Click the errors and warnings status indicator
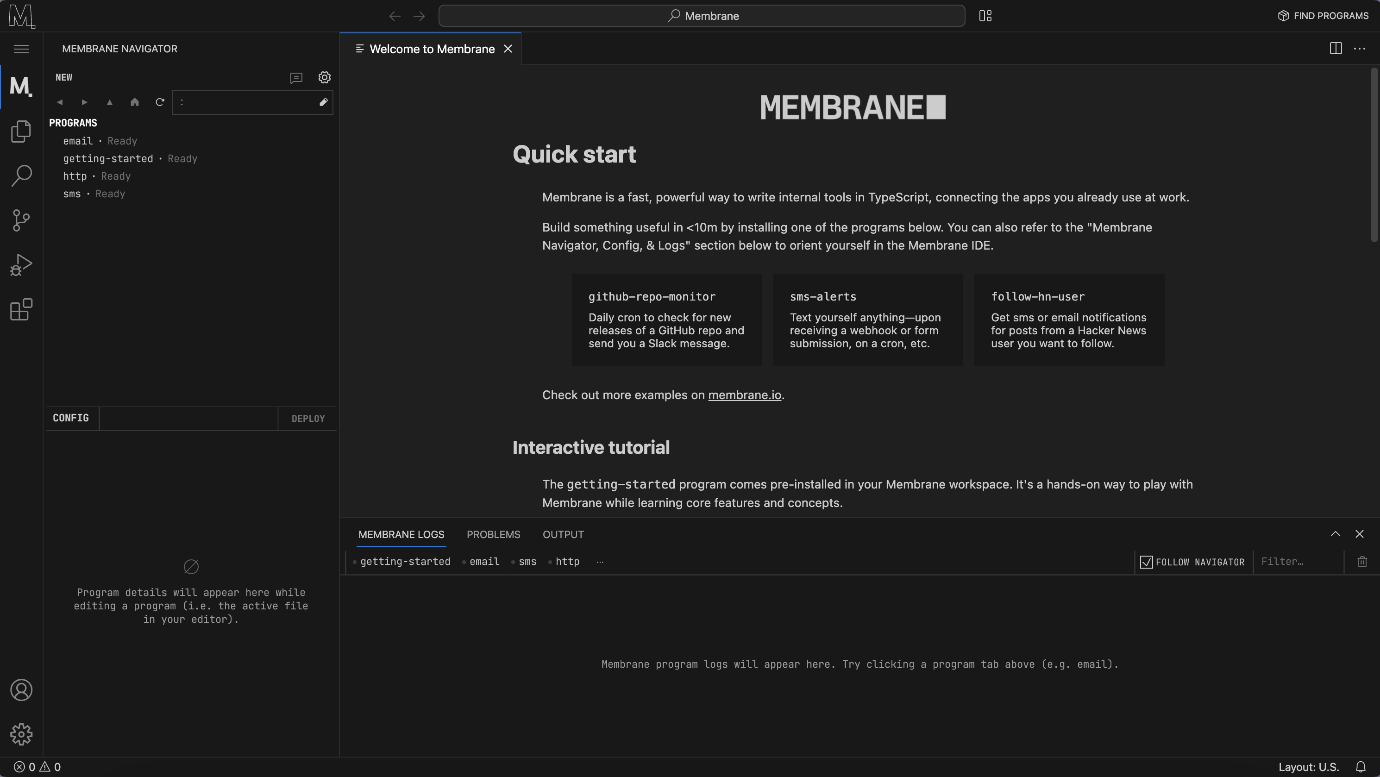Screen dimensions: 1380x777 pos(37,767)
